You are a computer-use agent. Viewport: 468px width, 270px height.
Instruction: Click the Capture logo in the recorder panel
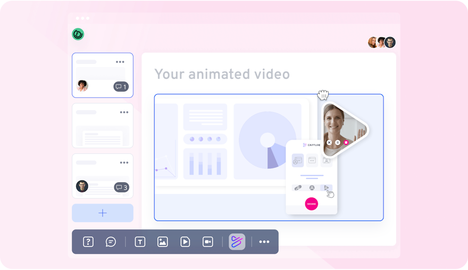pyautogui.click(x=311, y=145)
